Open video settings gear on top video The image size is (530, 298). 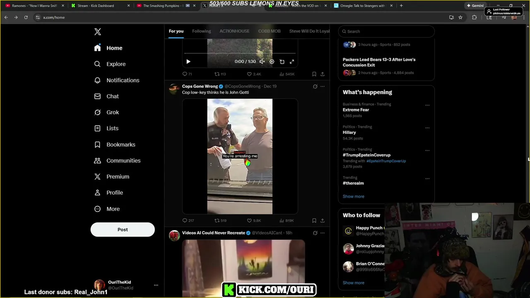[272, 62]
